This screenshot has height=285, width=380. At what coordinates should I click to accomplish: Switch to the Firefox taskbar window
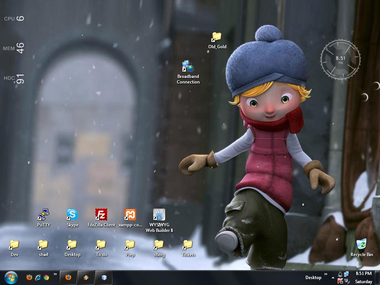click(x=68, y=277)
